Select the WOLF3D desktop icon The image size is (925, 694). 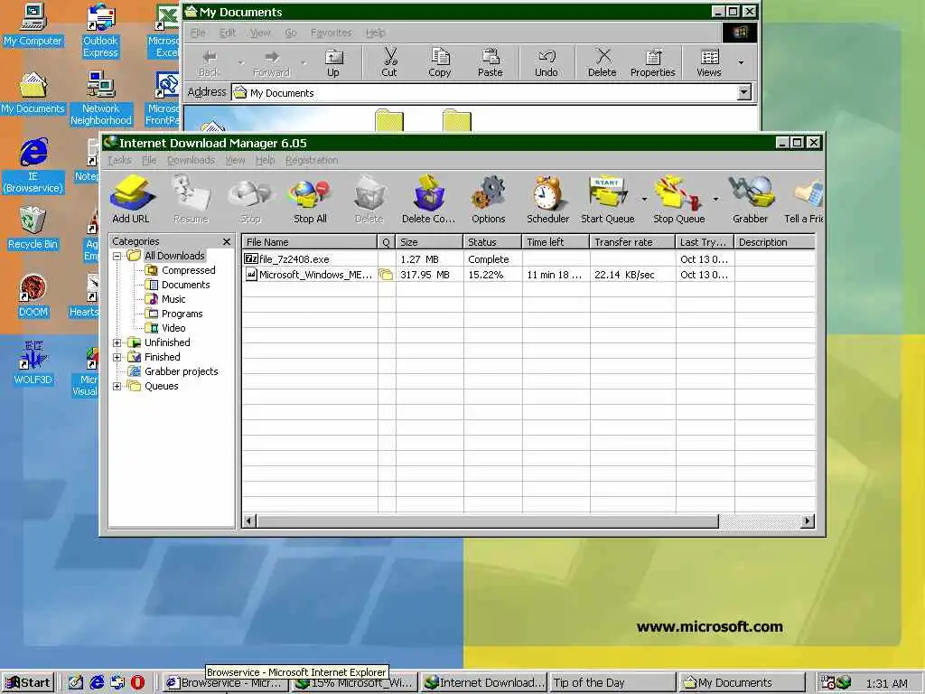33,363
